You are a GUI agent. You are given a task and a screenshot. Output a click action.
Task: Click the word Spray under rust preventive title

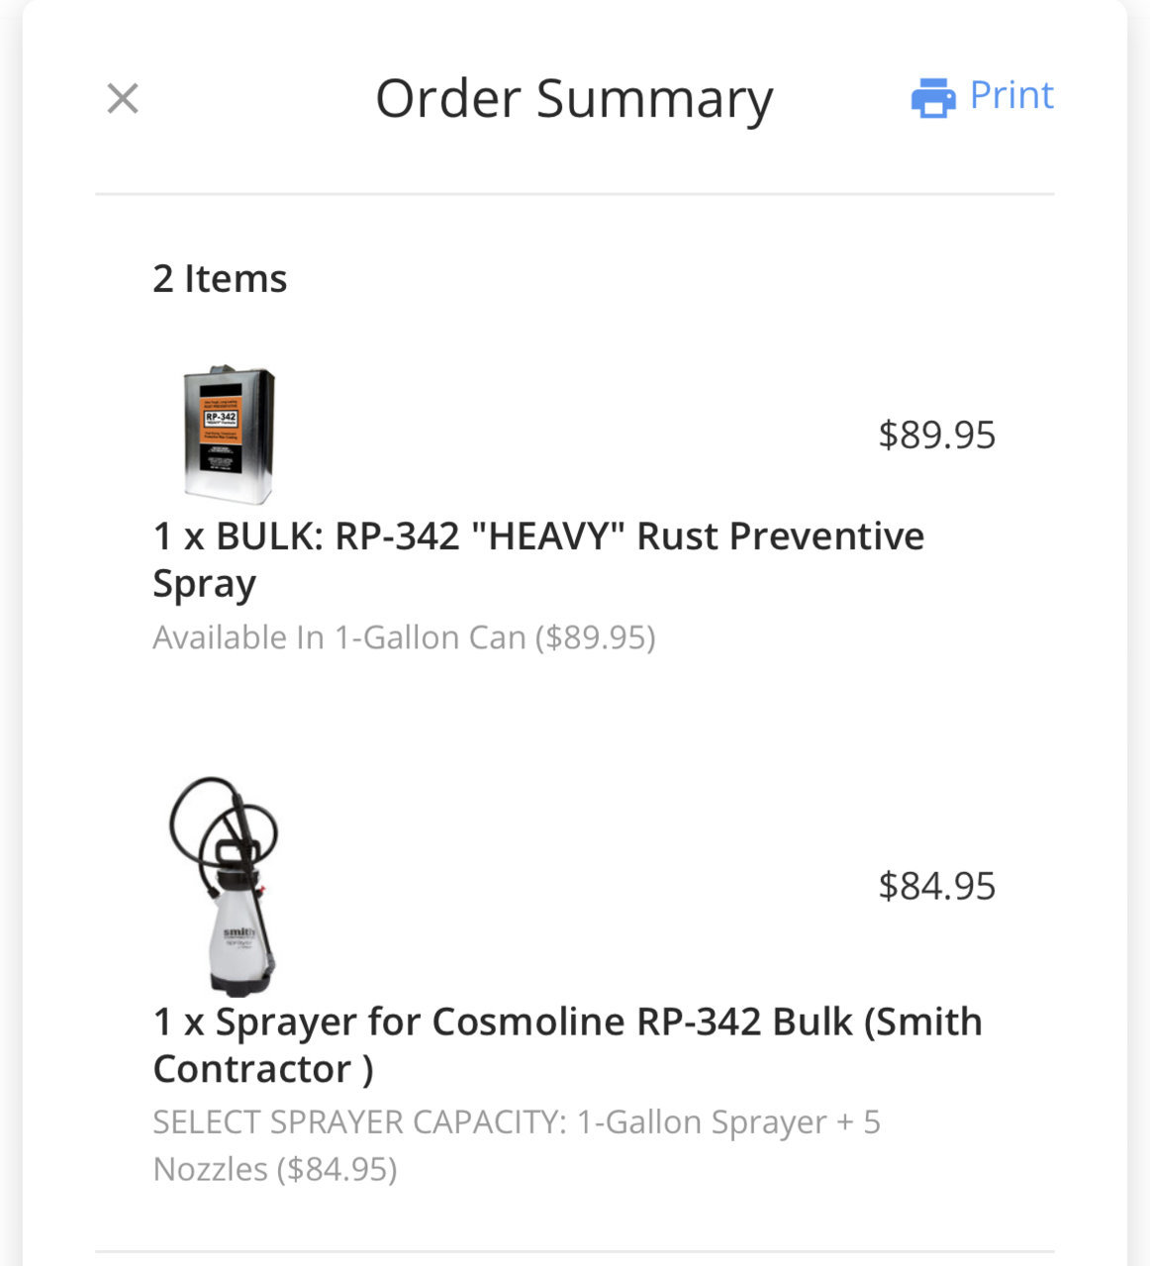204,584
